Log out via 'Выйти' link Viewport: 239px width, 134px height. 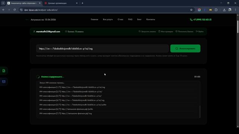click(x=200, y=32)
